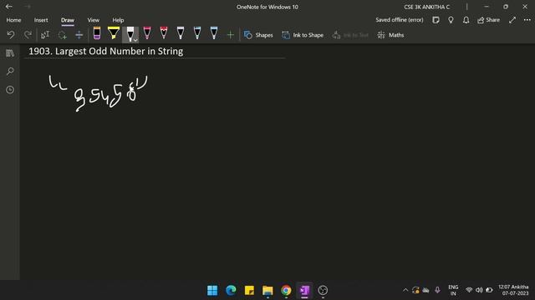Click the Redo icon
535x300 pixels.
(x=28, y=35)
